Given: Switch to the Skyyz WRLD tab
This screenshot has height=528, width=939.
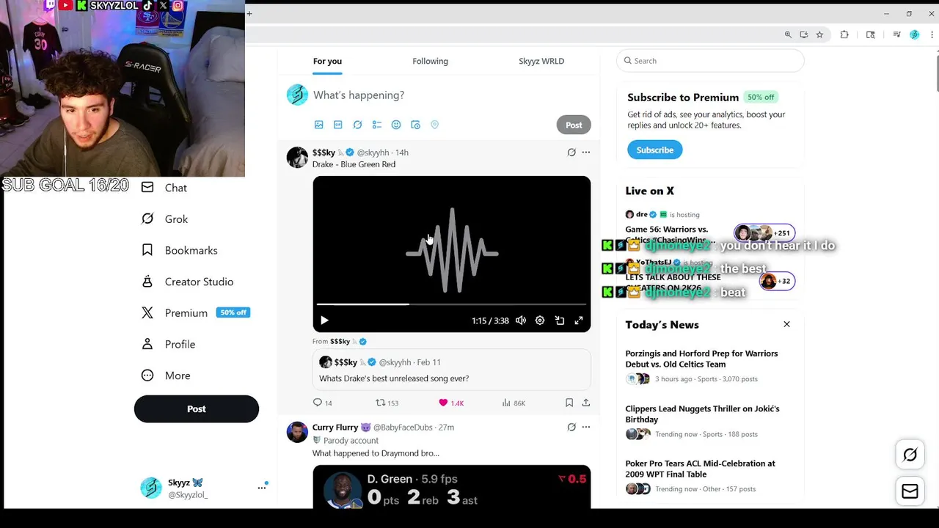Looking at the screenshot, I should point(541,61).
